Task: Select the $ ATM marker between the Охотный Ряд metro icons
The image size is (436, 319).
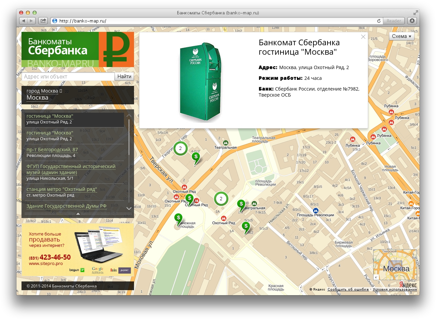Action: tap(189, 200)
